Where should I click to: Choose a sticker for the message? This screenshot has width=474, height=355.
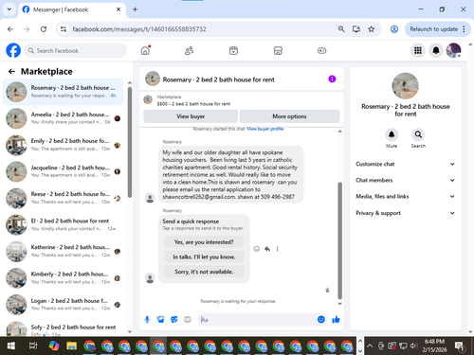pyautogui.click(x=174, y=320)
